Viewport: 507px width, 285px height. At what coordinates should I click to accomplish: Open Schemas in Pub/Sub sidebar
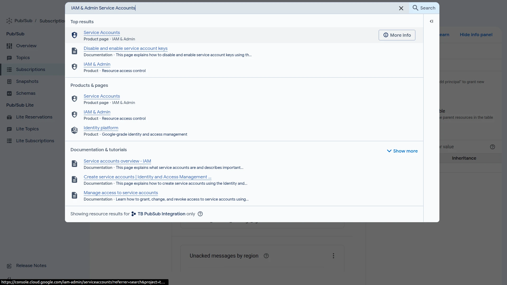coord(26,93)
